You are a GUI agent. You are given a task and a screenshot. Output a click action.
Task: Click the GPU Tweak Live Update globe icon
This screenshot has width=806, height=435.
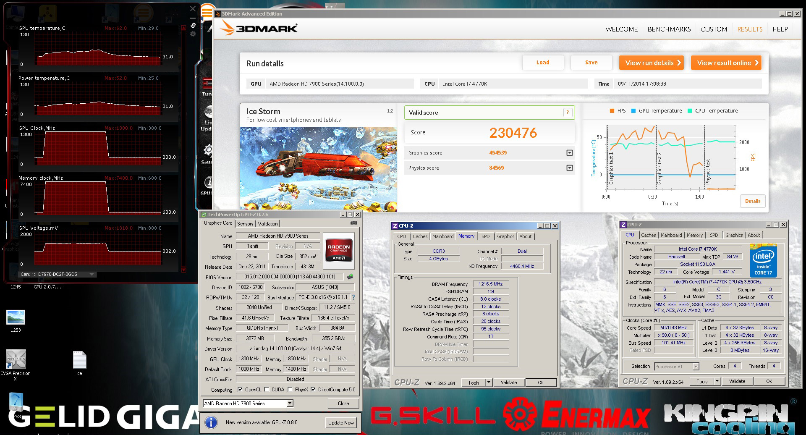tap(208, 113)
